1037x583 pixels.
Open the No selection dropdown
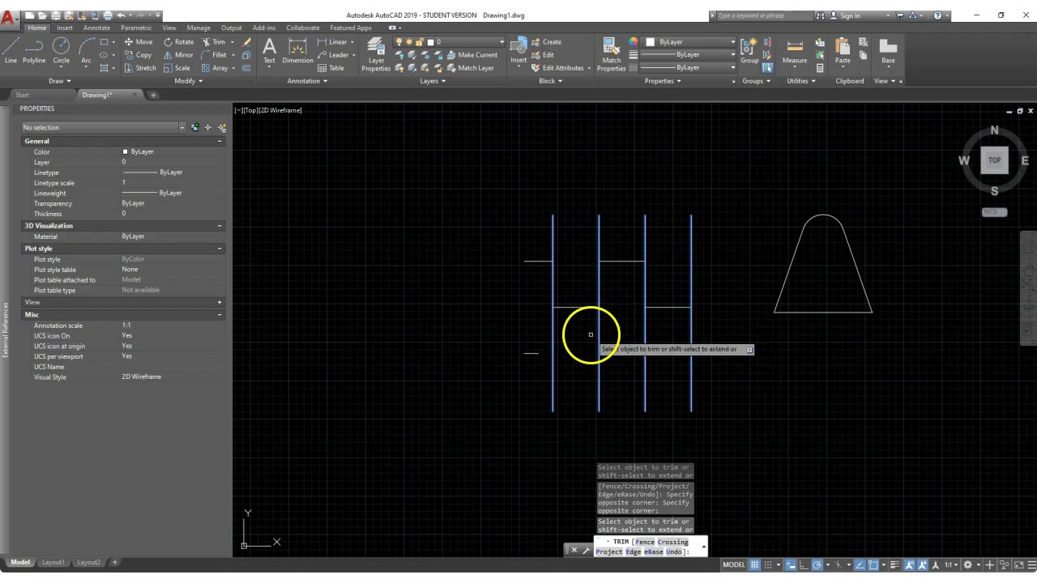104,127
